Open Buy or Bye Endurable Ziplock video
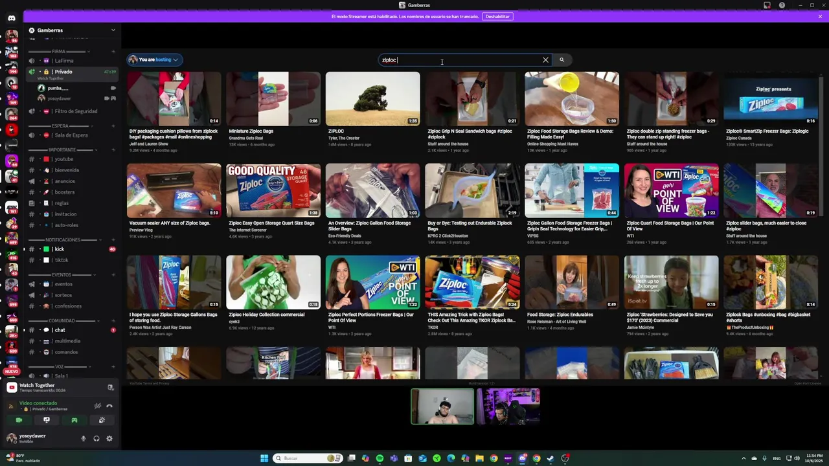 click(472, 190)
